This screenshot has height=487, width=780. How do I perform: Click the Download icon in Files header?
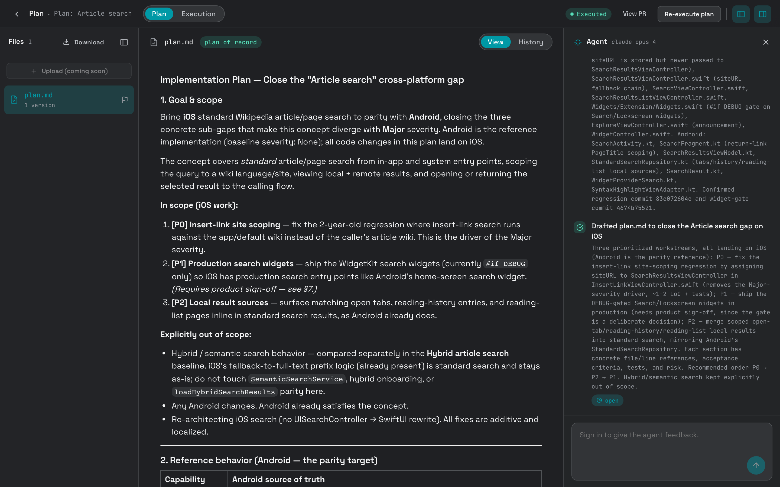pos(66,42)
